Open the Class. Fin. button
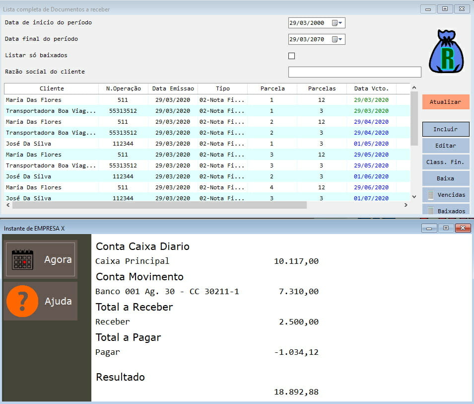This screenshot has height=404, width=474. tap(446, 162)
